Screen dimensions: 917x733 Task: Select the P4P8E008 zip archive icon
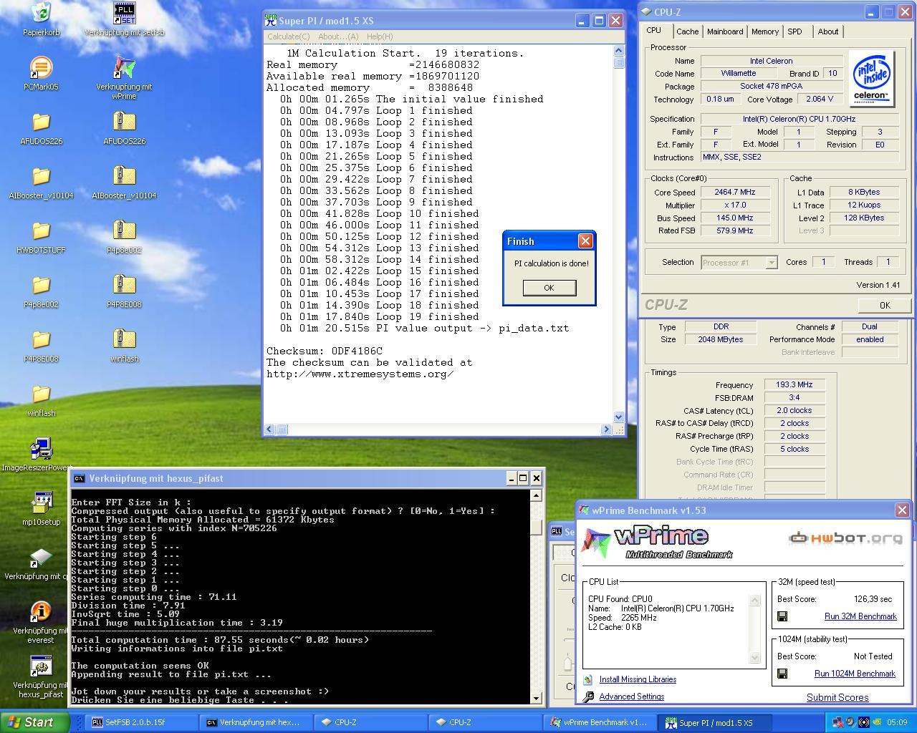[124, 285]
